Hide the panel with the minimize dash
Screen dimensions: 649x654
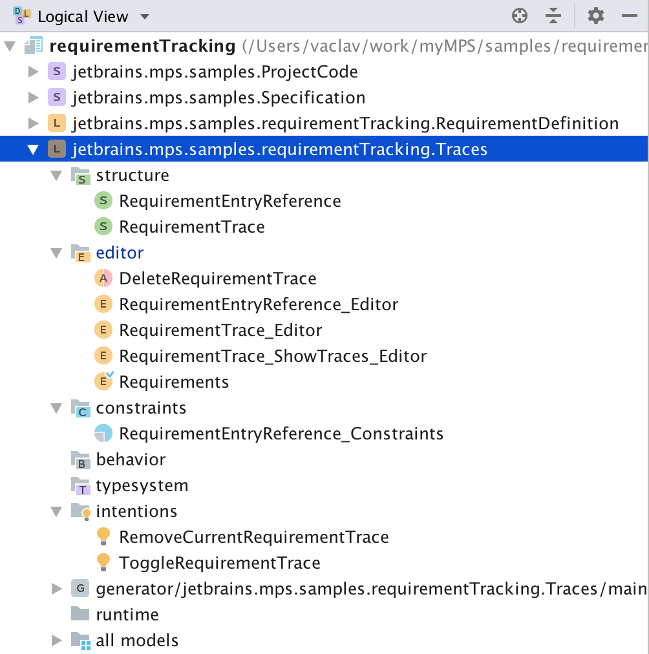(630, 16)
